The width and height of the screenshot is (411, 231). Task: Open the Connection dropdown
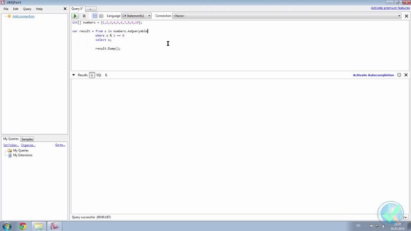coord(287,16)
